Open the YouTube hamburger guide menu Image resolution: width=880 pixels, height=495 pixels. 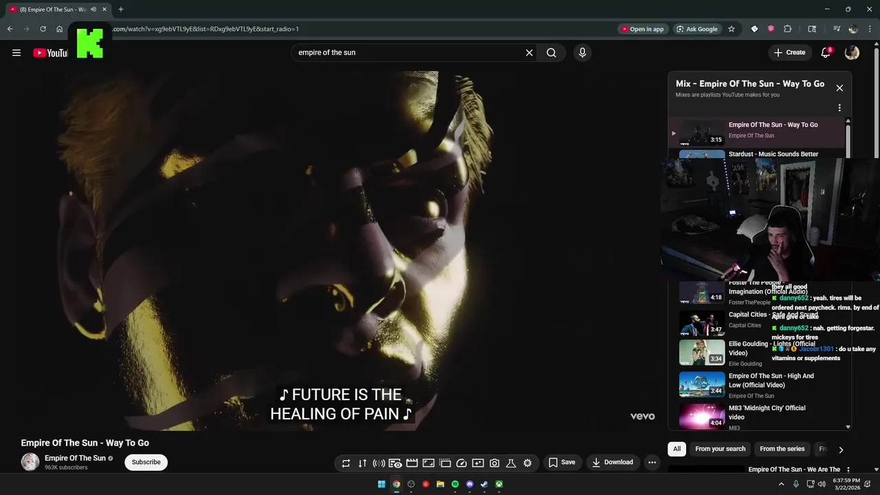16,53
